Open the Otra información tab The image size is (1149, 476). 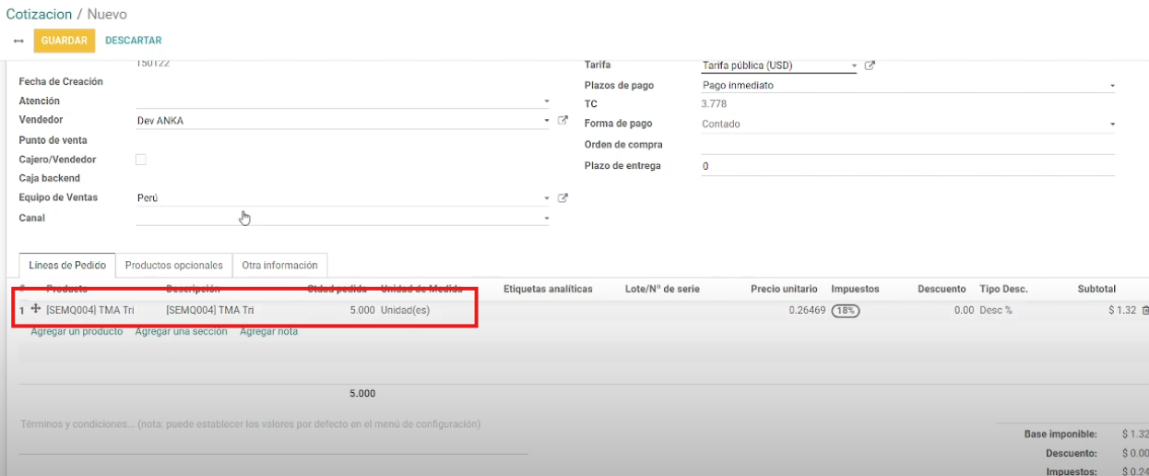click(x=279, y=265)
